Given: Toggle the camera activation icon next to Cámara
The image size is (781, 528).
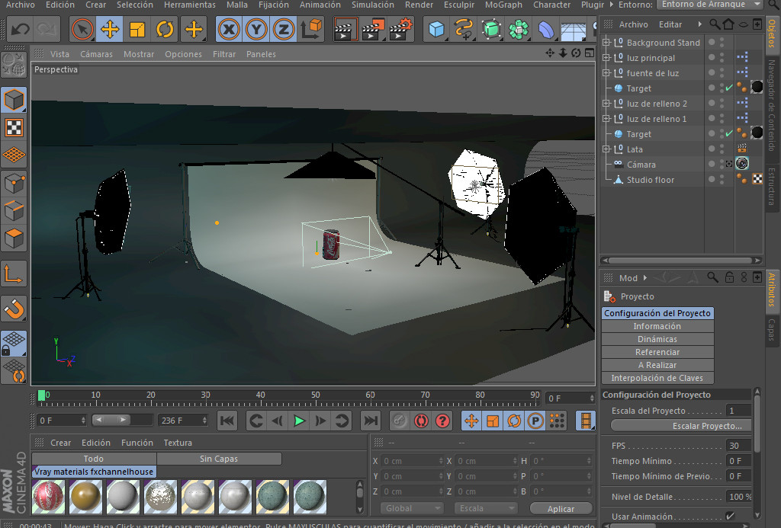Looking at the screenshot, I should coord(728,164).
